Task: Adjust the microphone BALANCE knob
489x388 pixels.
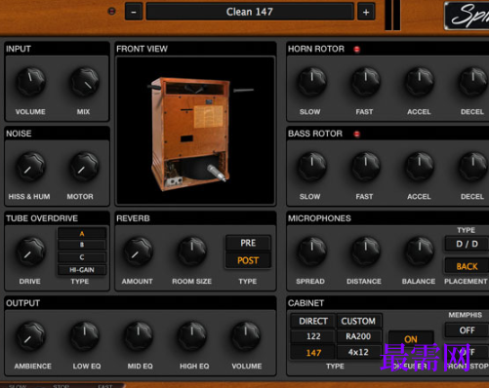Action: pos(420,252)
